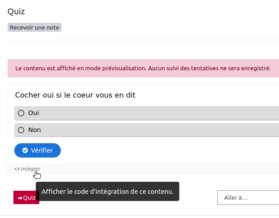Click the gray area of the Oui answer row
The width and height of the screenshot is (279, 218).
[156, 113]
